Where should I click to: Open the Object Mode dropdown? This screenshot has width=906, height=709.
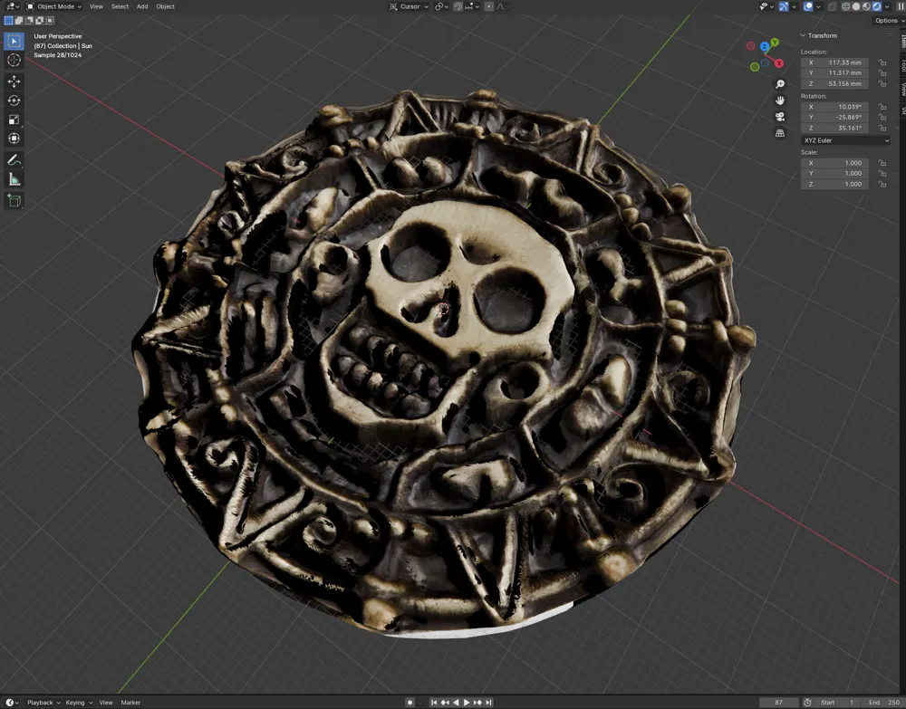(x=54, y=6)
